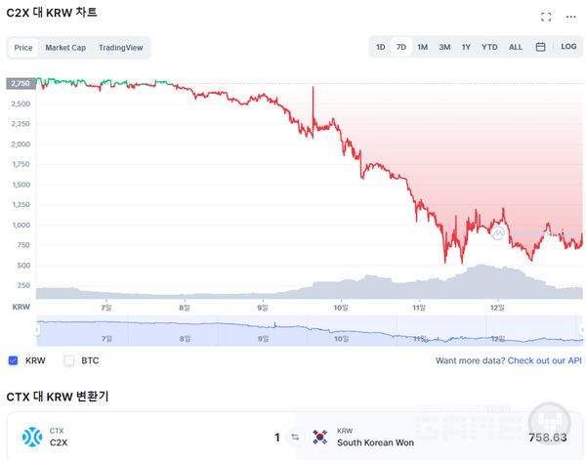
Task: Uncheck the KRW checkbox
Action: 13,360
